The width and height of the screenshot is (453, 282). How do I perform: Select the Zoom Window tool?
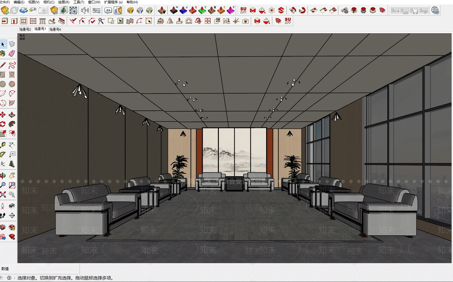point(12,185)
